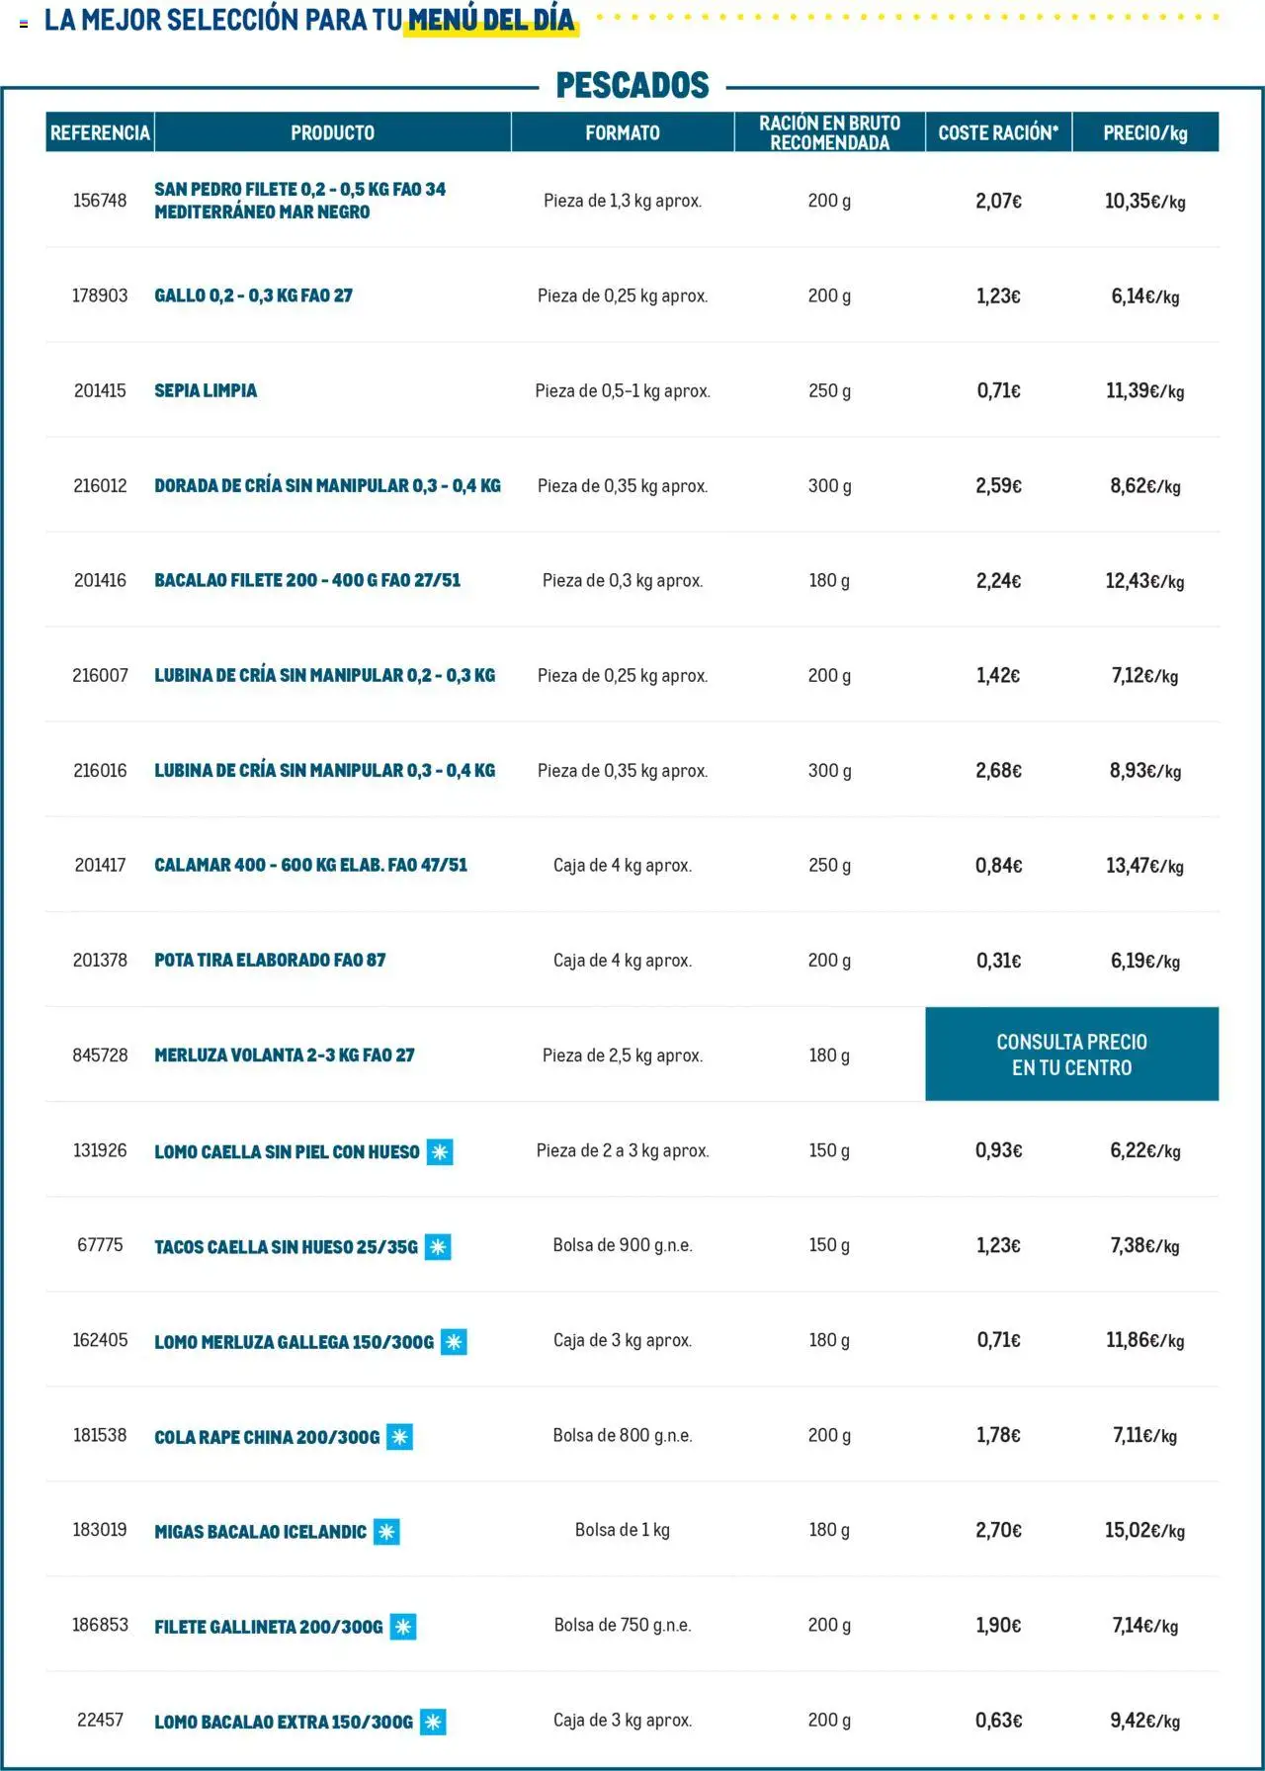Viewport: 1265px width, 1771px height.
Task: Click frozen snowflake icon beside Lomo Caella
Action: click(x=440, y=1151)
